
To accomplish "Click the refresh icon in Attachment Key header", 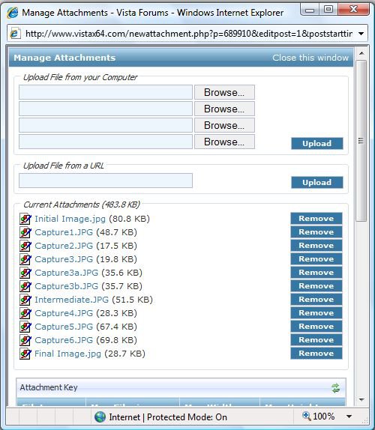I will [x=335, y=388].
